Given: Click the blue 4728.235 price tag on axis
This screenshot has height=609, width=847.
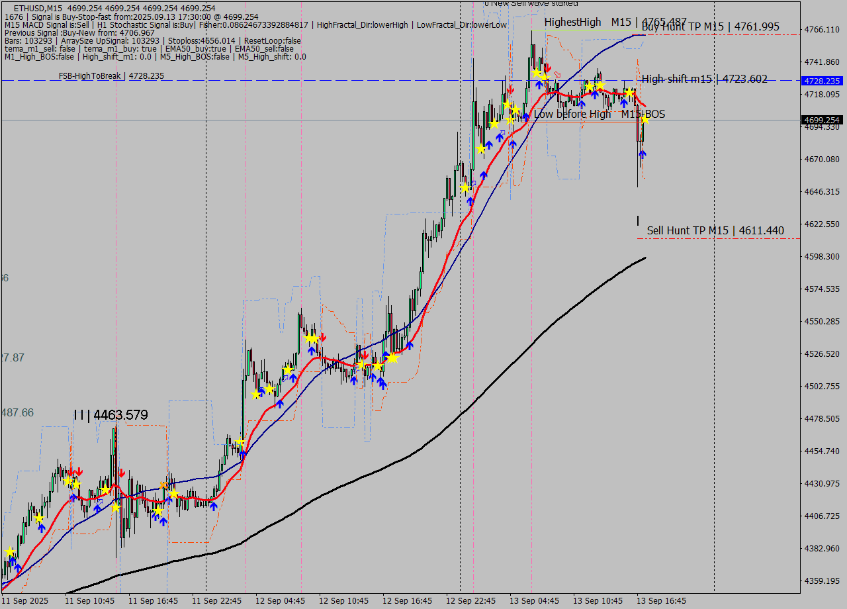Looking at the screenshot, I should point(821,81).
